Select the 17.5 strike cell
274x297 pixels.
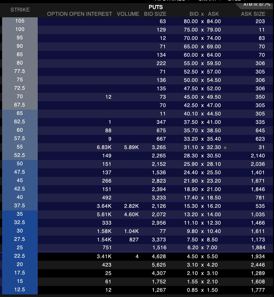(20, 273)
